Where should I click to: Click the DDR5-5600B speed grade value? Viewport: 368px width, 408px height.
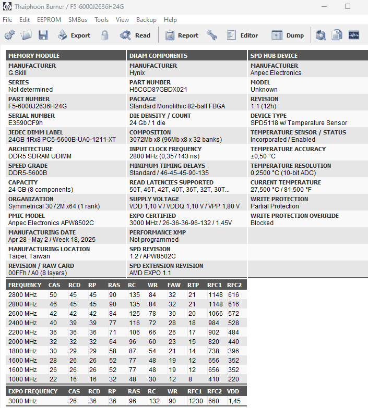[28, 173]
